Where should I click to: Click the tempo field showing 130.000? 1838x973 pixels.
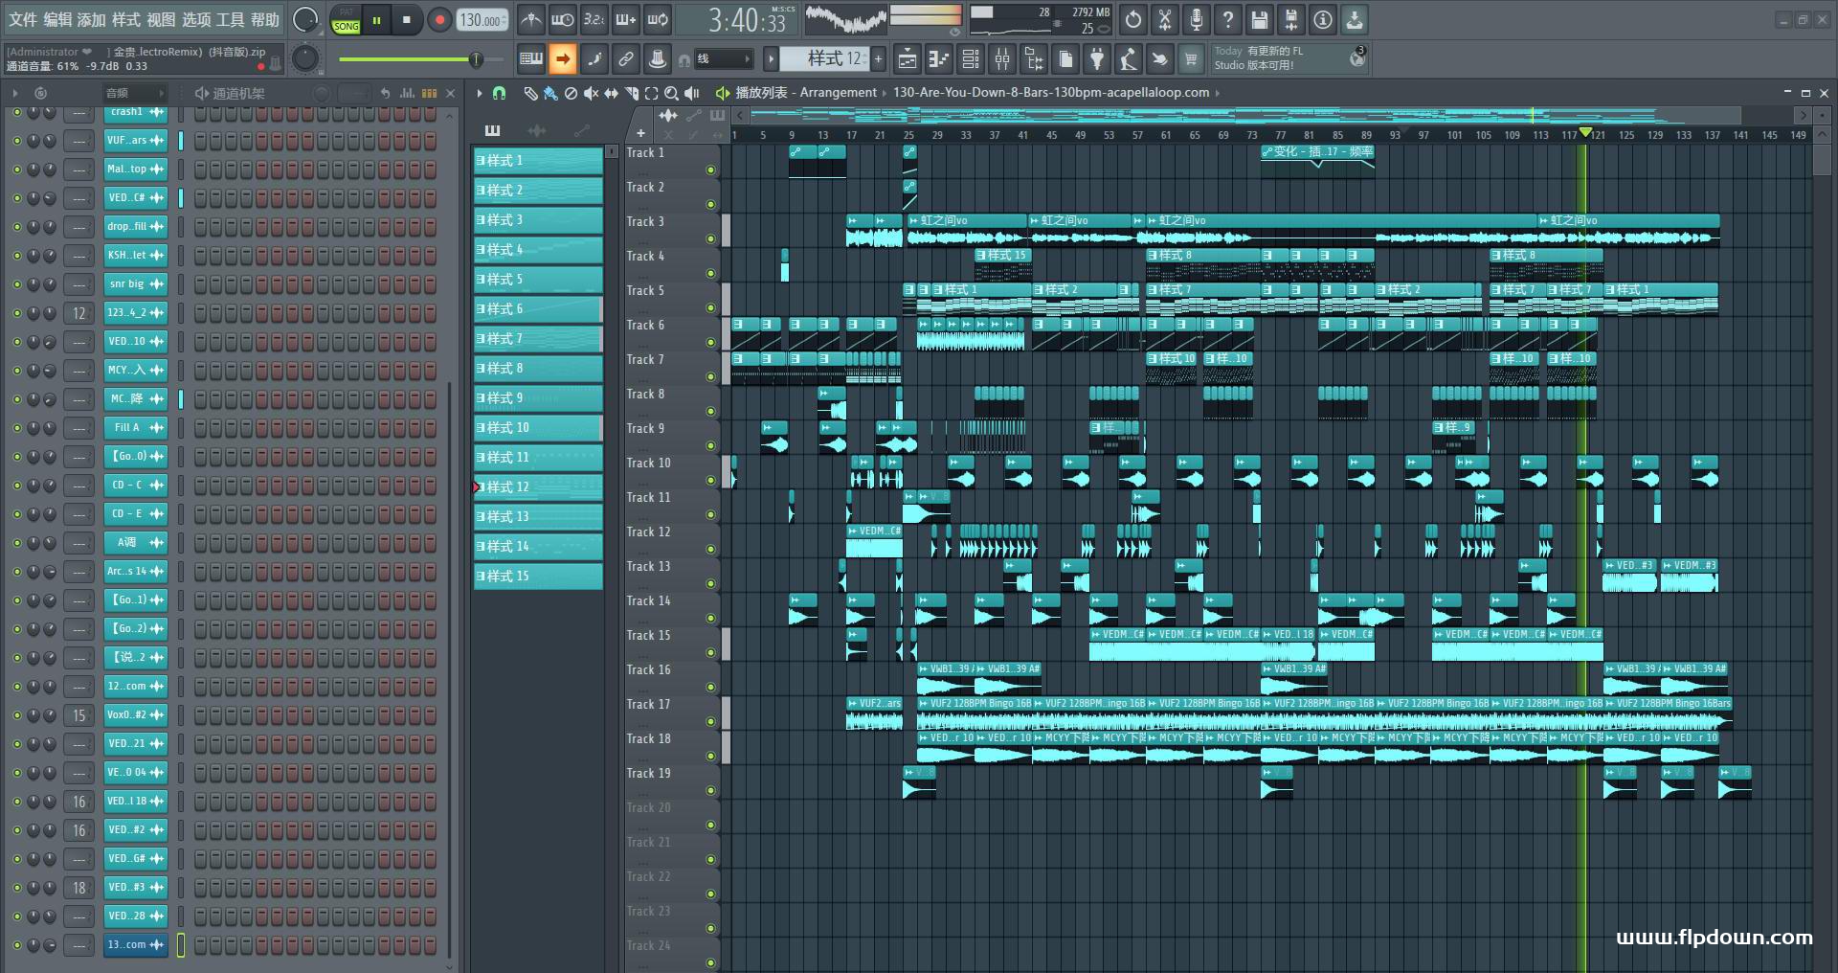[482, 20]
